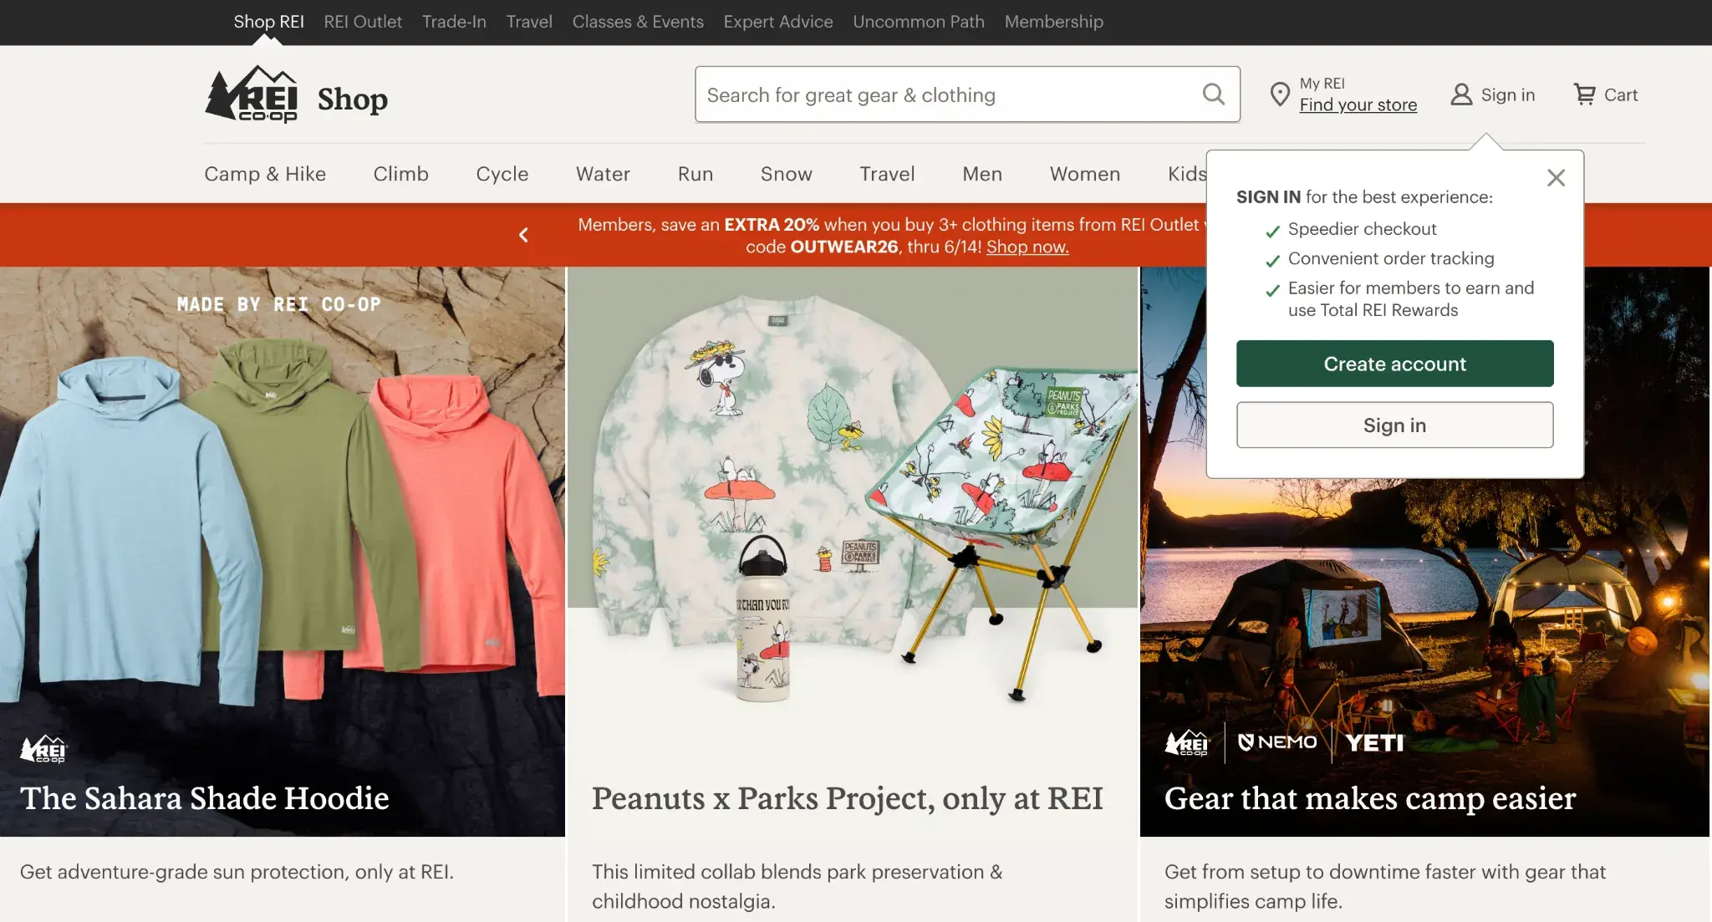Click the YETI brand logo
This screenshot has height=922, width=1712.
(x=1374, y=742)
